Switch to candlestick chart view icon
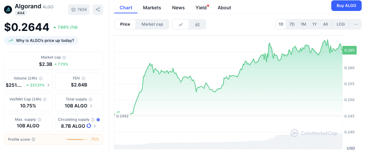The width and height of the screenshot is (365, 152). point(197,24)
